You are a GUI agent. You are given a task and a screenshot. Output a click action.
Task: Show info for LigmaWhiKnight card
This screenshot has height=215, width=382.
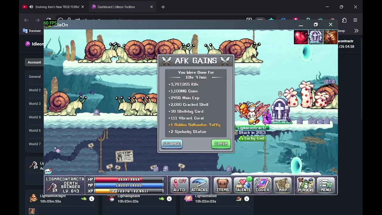92,199
